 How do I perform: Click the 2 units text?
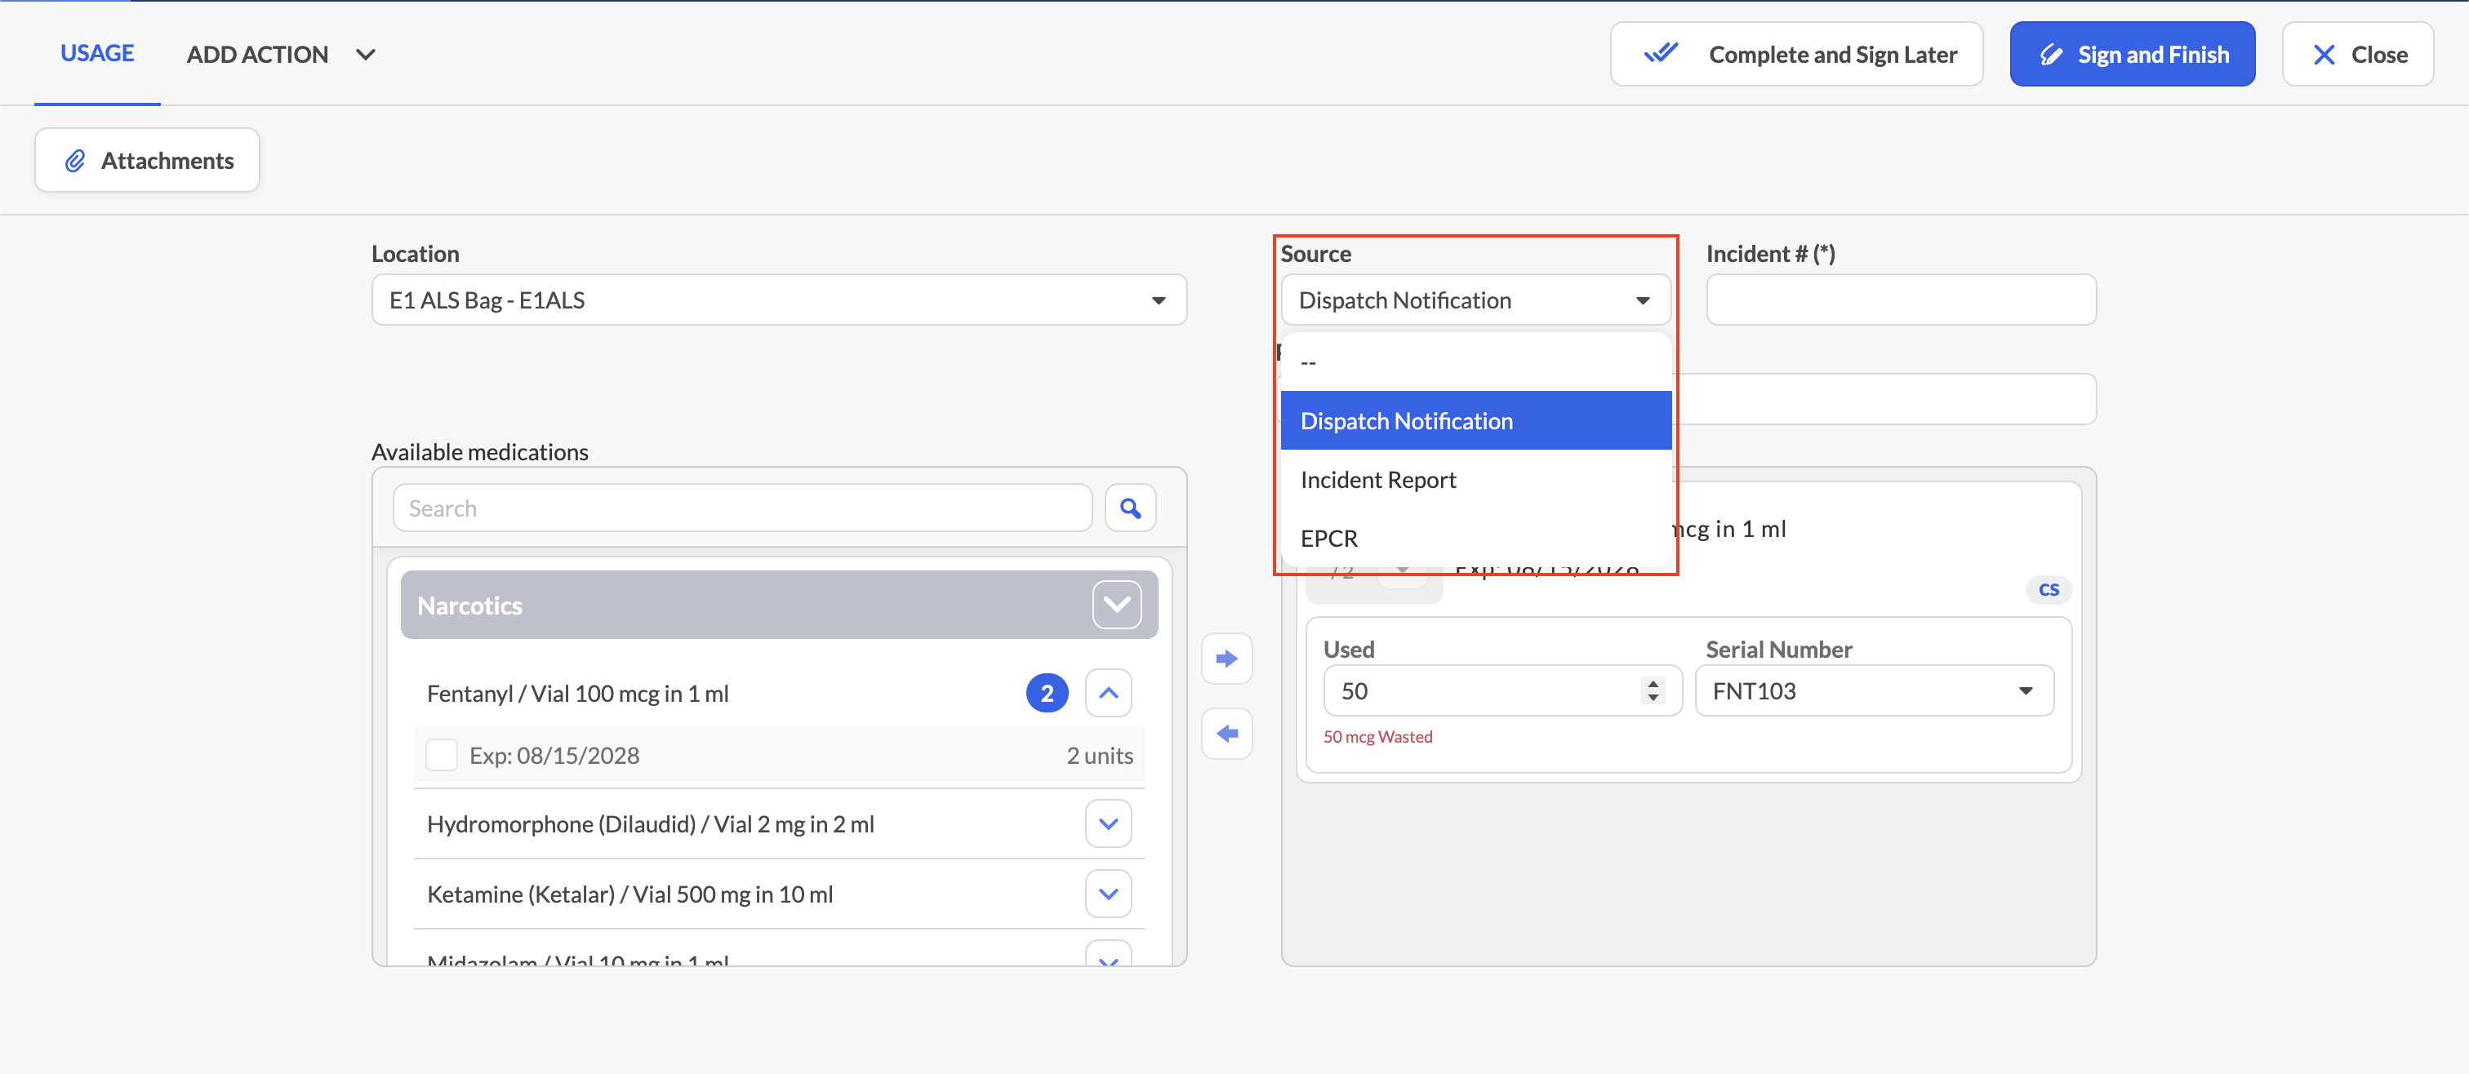[1099, 755]
